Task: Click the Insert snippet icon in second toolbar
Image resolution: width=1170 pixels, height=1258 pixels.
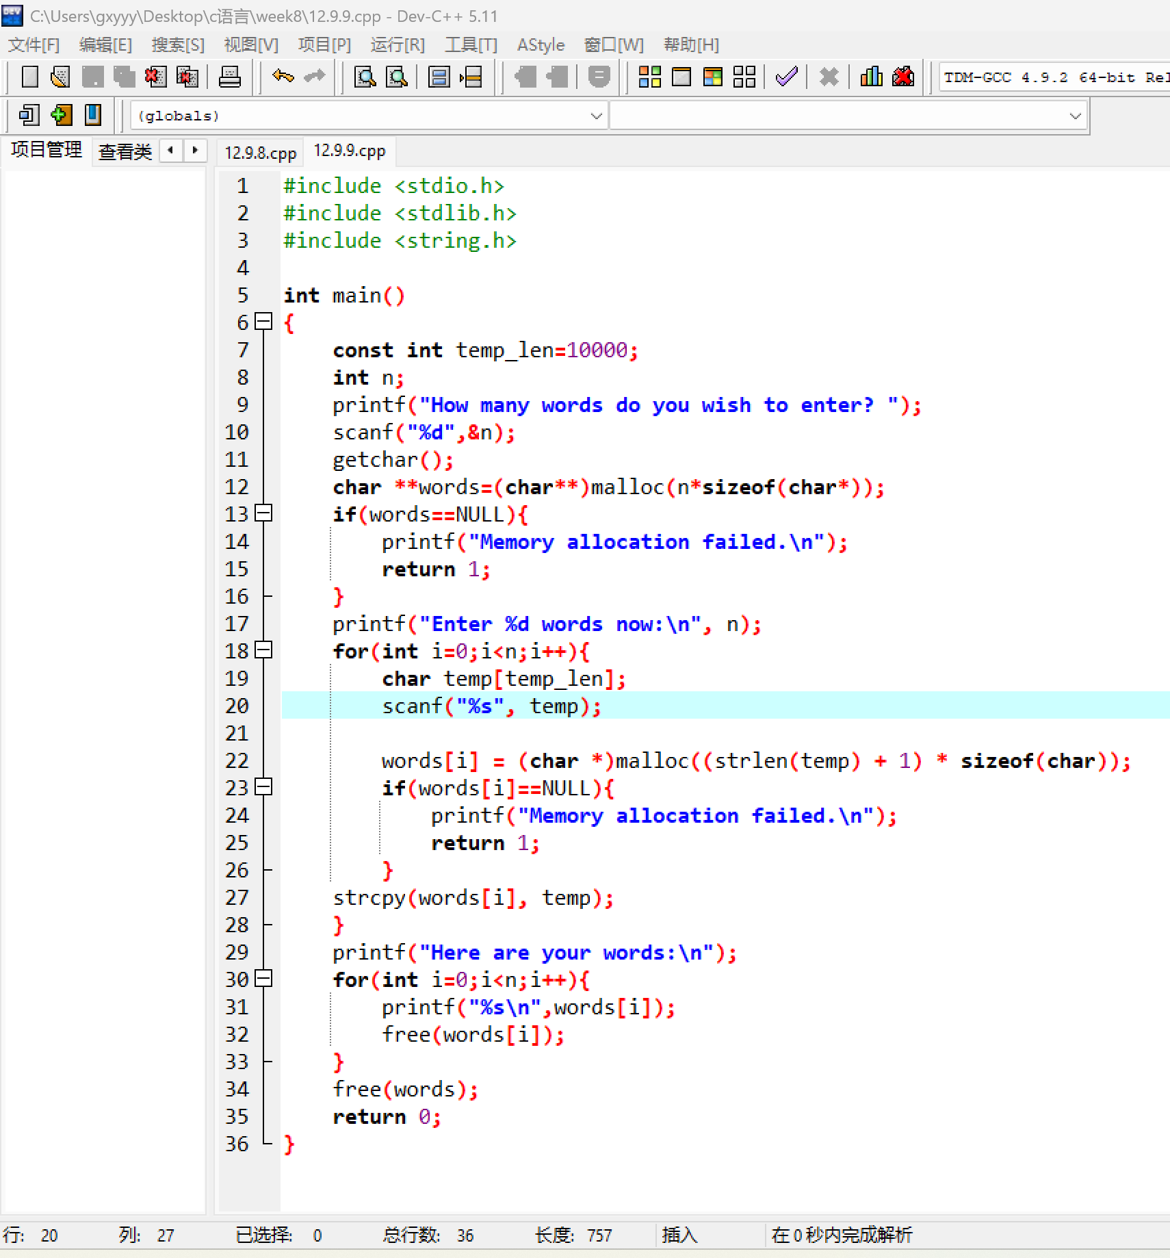Action: 29,115
